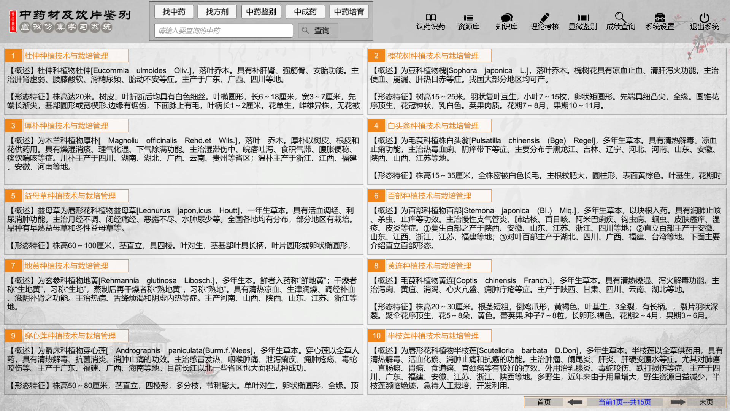Exit the system via 退出系统
Image resolution: width=730 pixels, height=411 pixels.
[x=703, y=21]
